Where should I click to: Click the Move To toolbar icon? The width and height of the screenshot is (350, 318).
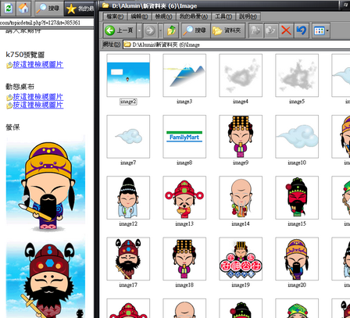[x=255, y=30]
